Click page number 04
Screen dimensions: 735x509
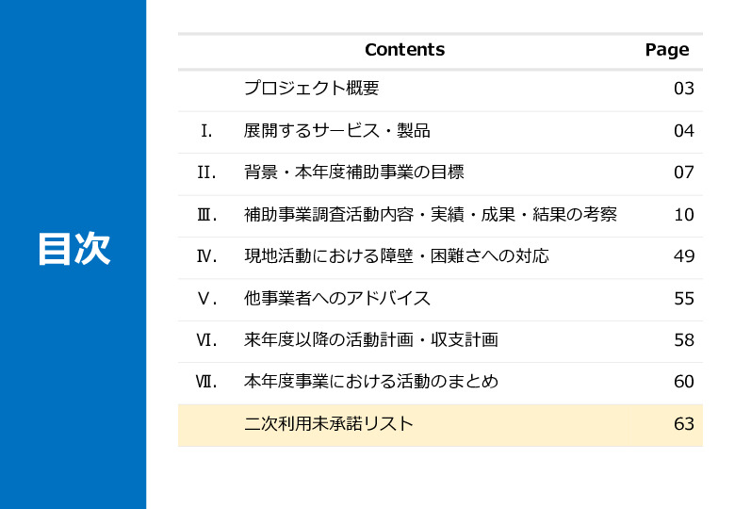[684, 131]
